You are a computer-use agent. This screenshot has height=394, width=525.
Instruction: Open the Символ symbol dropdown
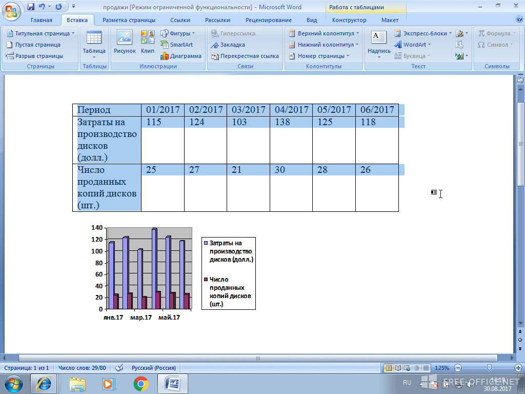coord(495,45)
